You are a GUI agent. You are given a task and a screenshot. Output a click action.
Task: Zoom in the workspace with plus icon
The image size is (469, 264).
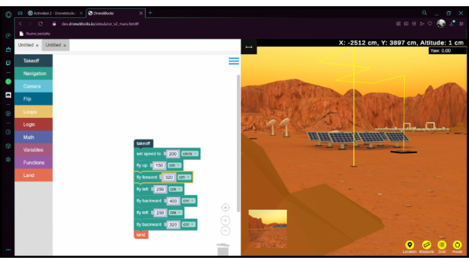click(225, 220)
